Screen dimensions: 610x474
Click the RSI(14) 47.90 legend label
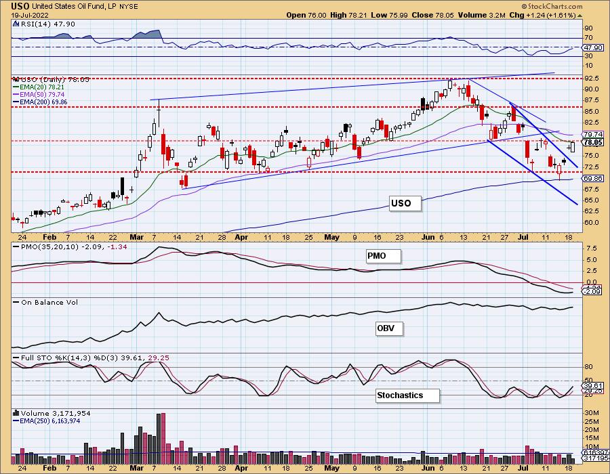47,24
